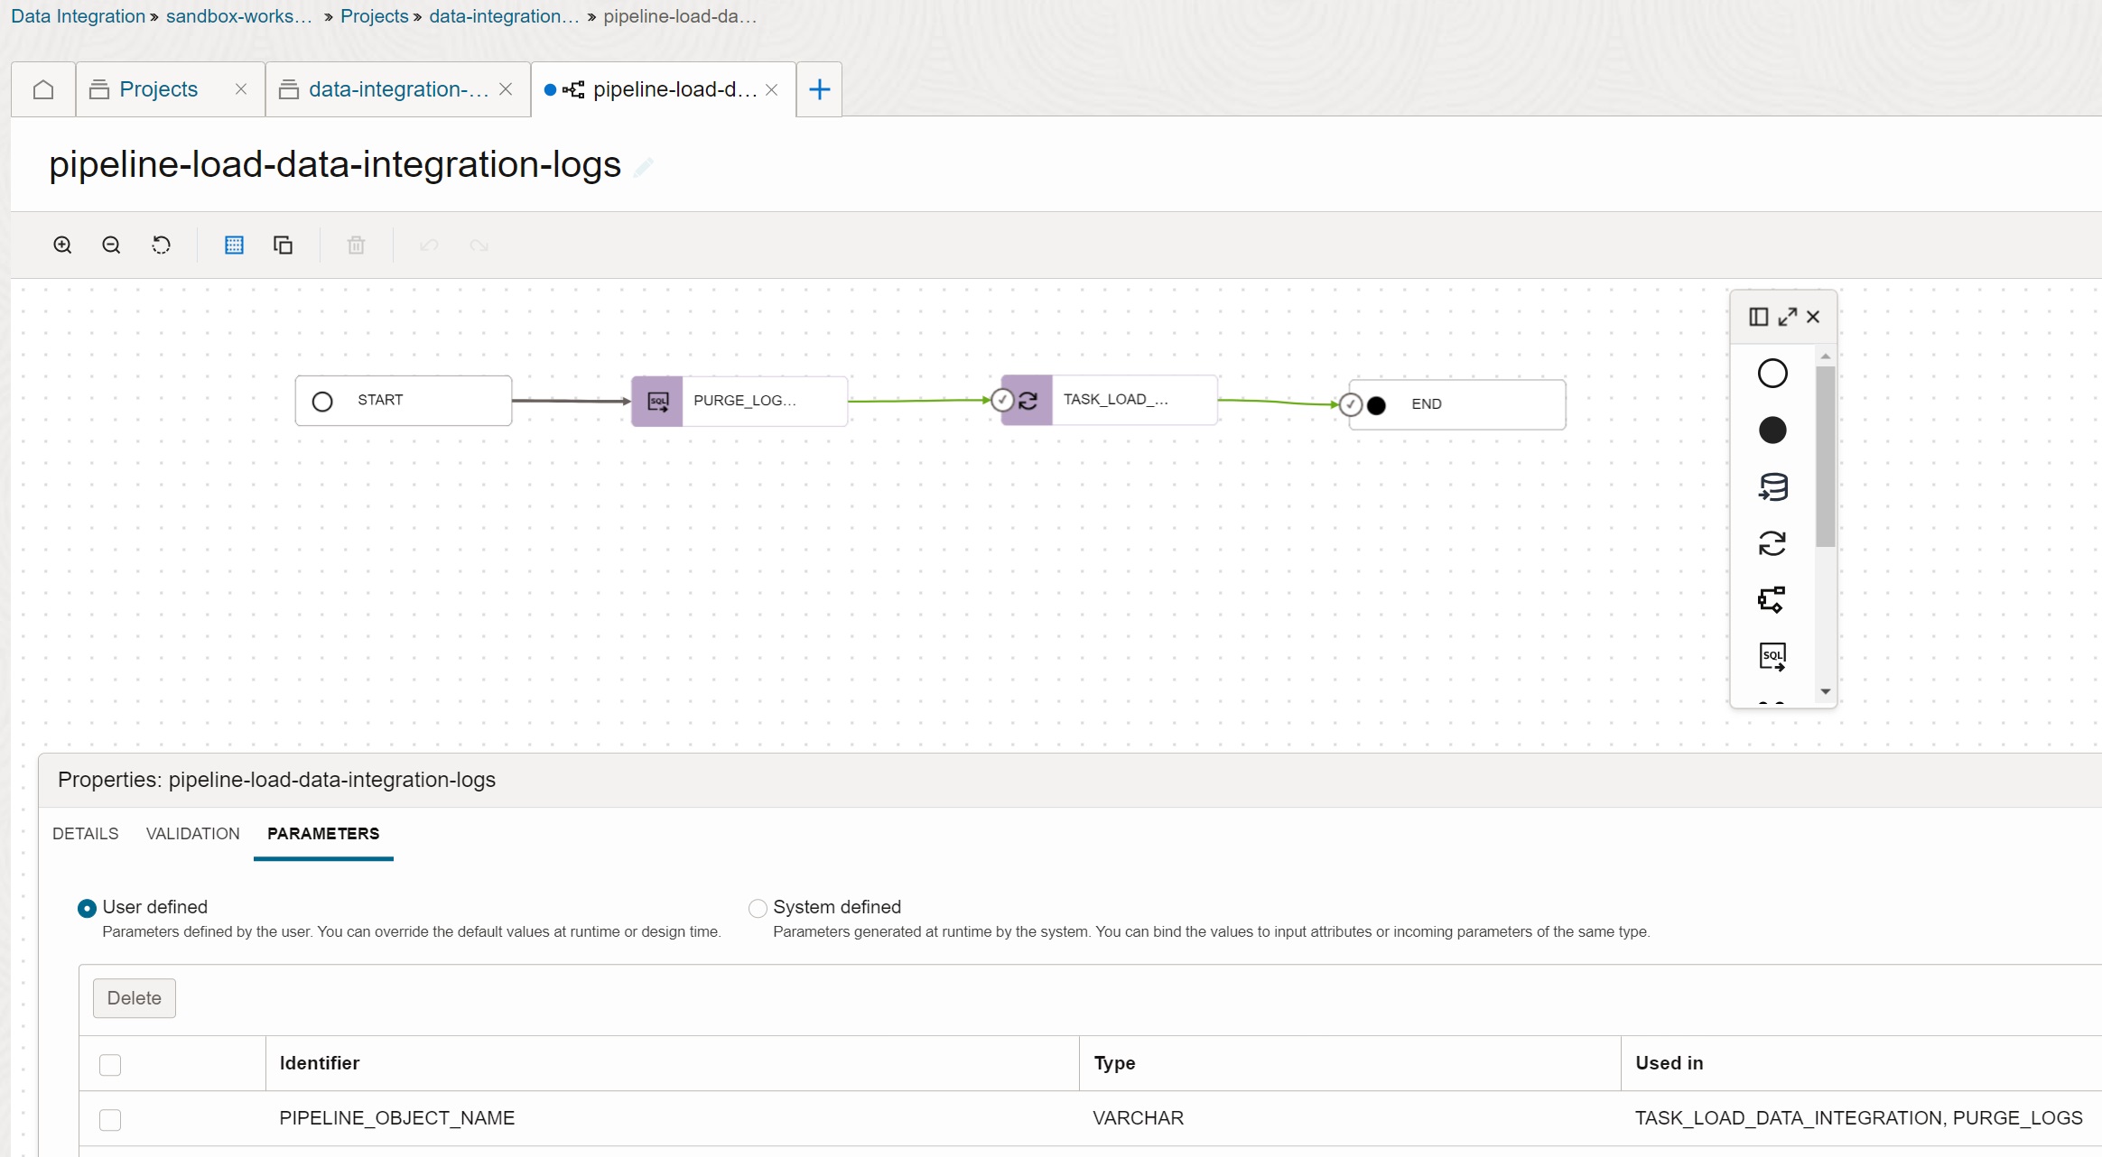Toggle the grid guide icon

(x=234, y=245)
